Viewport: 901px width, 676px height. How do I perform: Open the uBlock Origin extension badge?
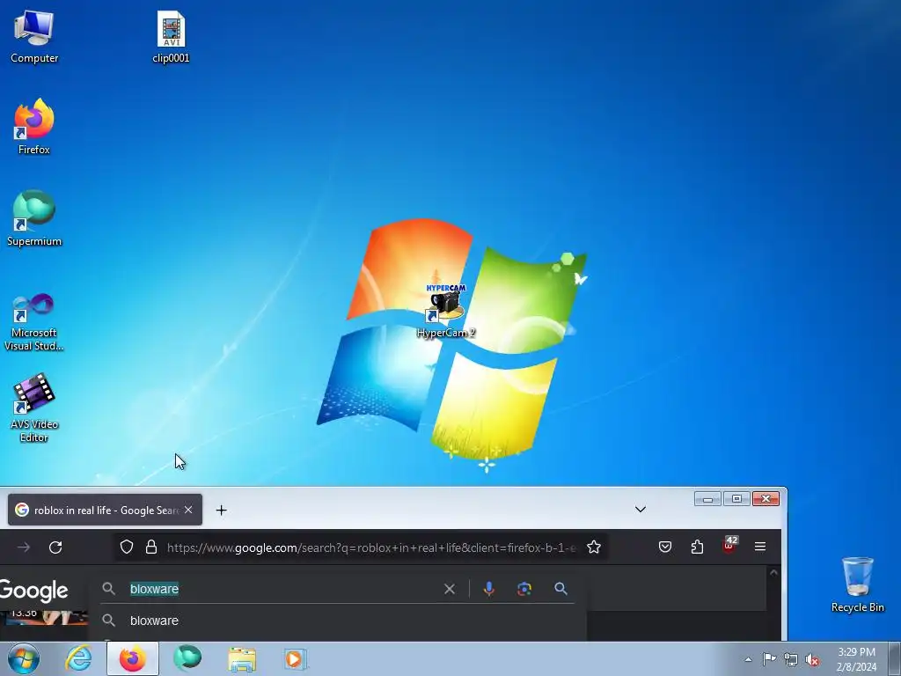[x=729, y=546]
